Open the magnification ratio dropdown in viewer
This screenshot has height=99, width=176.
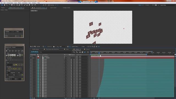pos(39,46)
